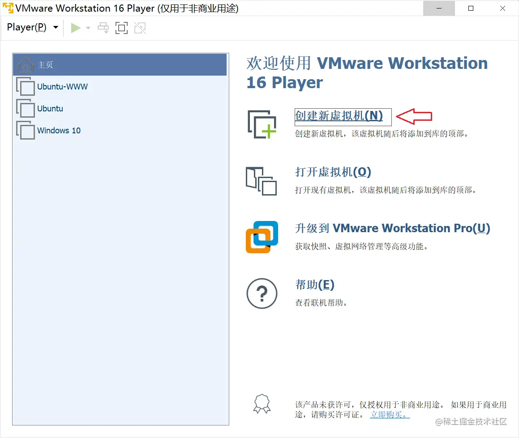
Task: Click 升级到 VMware Workstation Pro(U) link
Action: tap(393, 228)
